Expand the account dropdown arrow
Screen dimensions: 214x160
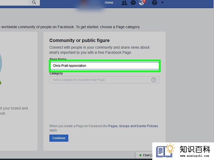(162, 2)
